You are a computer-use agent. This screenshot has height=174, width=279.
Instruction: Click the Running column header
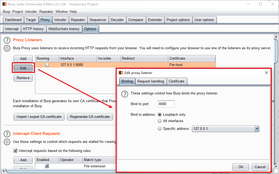coord(47,59)
